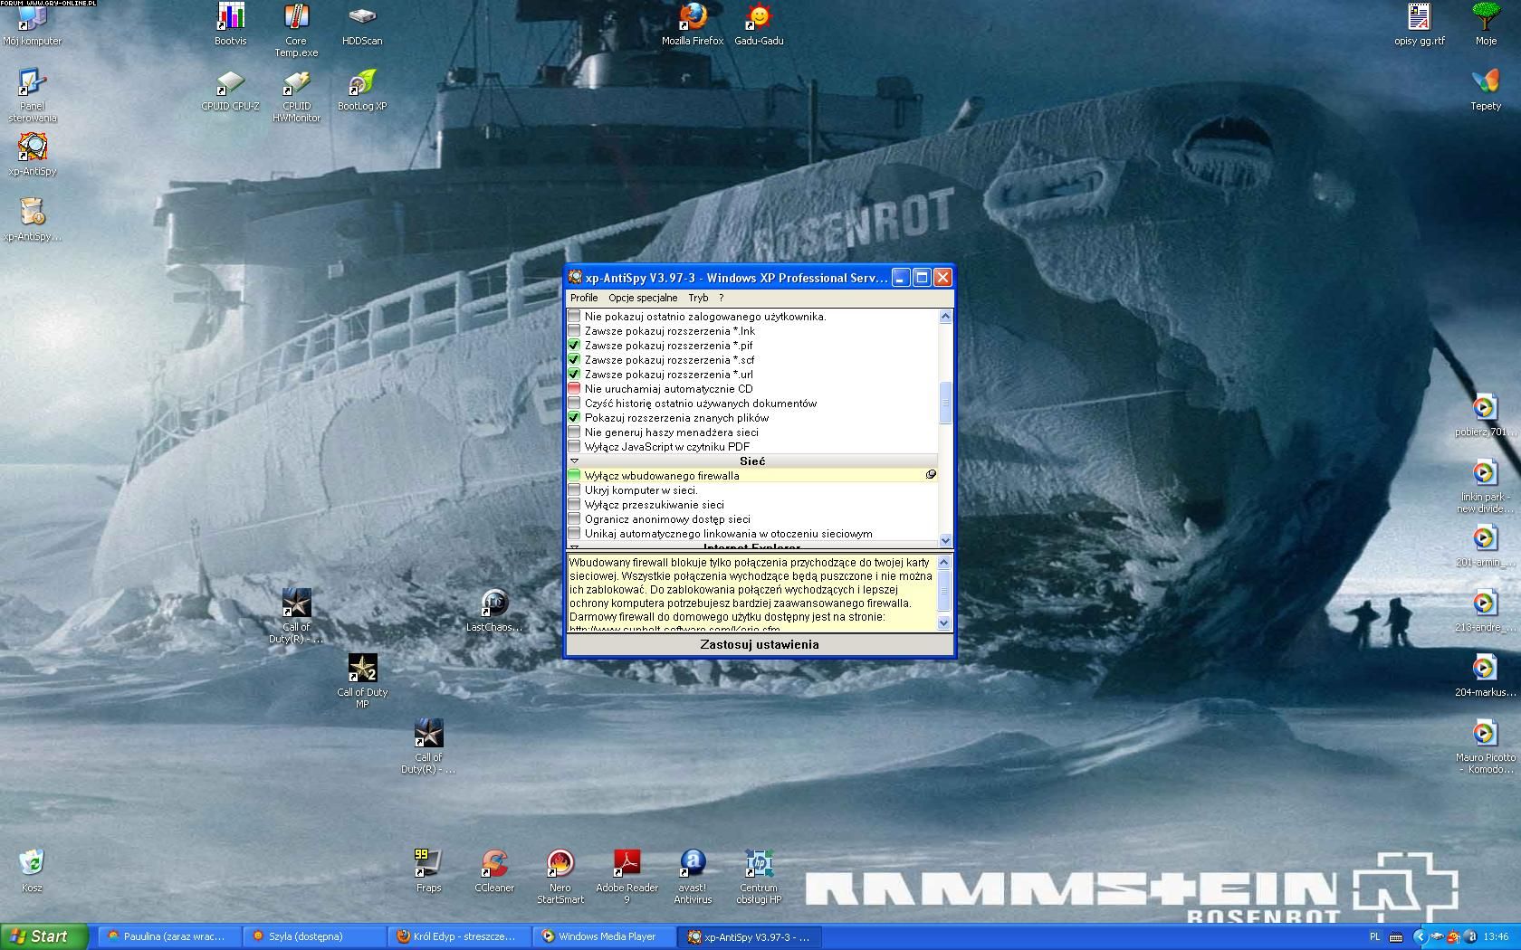Uncheck 'Zawsze pokazuj rozszerzenia *.scf'

tap(574, 360)
